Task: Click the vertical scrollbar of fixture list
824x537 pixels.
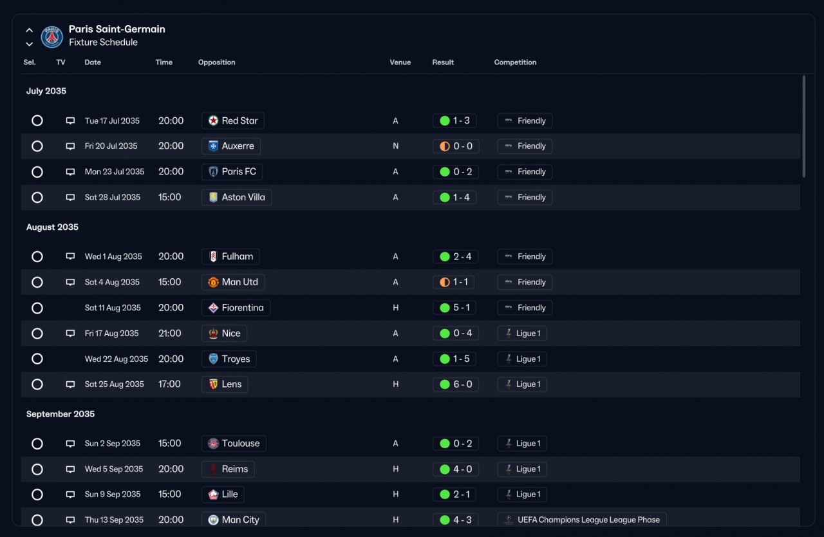Action: point(803,126)
